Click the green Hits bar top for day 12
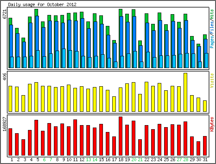 [x=82, y=15]
